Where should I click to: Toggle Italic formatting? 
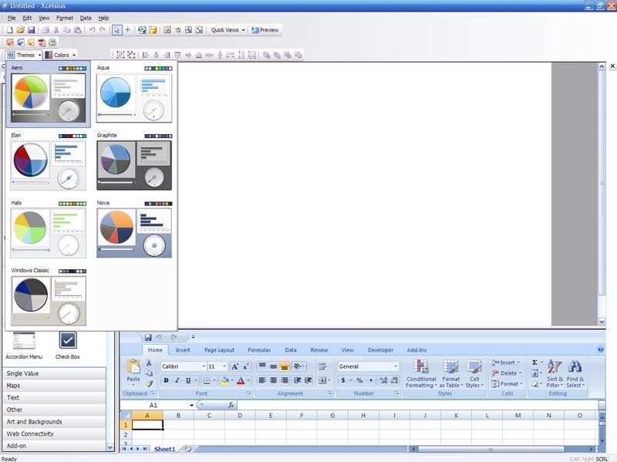pyautogui.click(x=177, y=380)
